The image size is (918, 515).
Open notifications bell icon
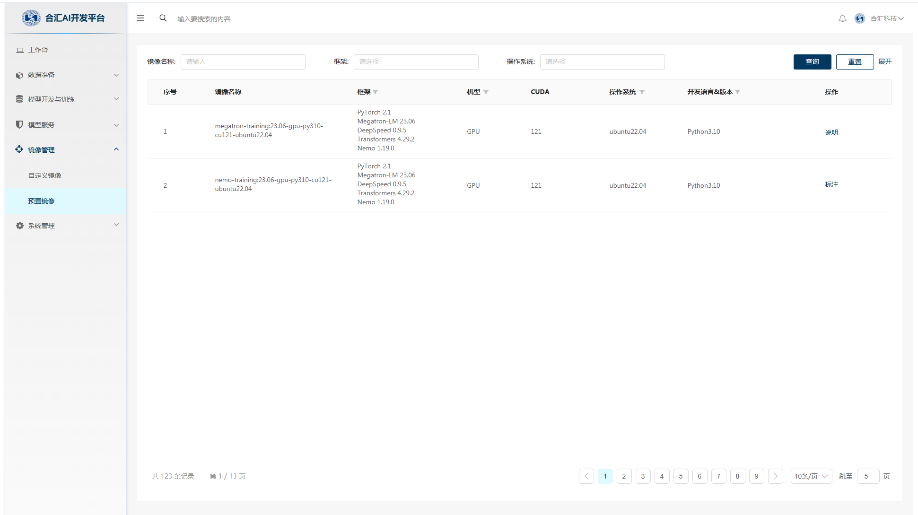[842, 18]
